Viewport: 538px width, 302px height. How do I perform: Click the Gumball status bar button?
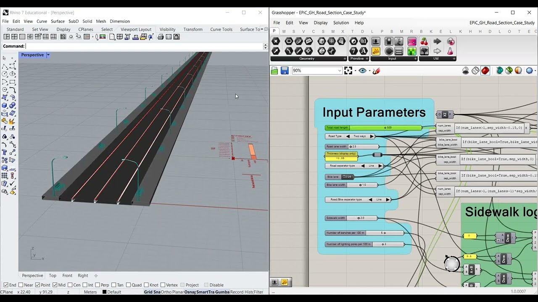222,292
